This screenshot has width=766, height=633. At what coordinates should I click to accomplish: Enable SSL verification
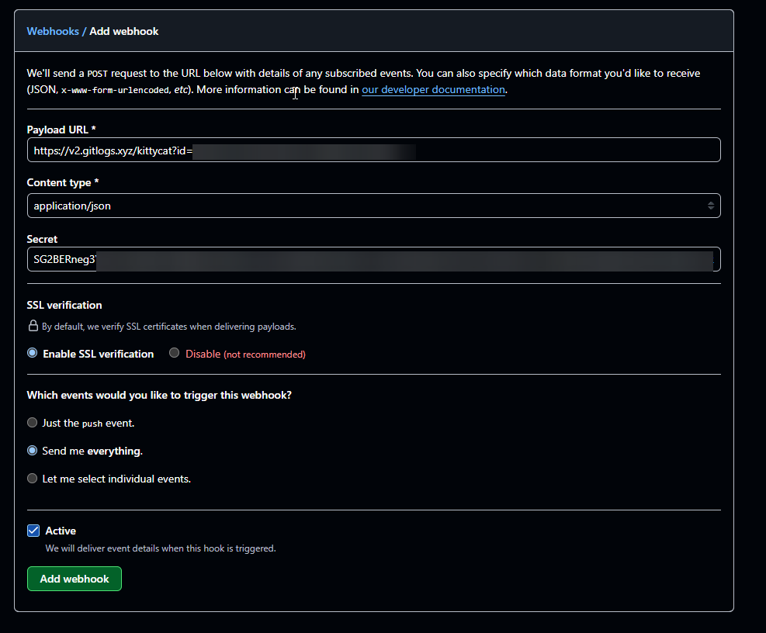[32, 352]
